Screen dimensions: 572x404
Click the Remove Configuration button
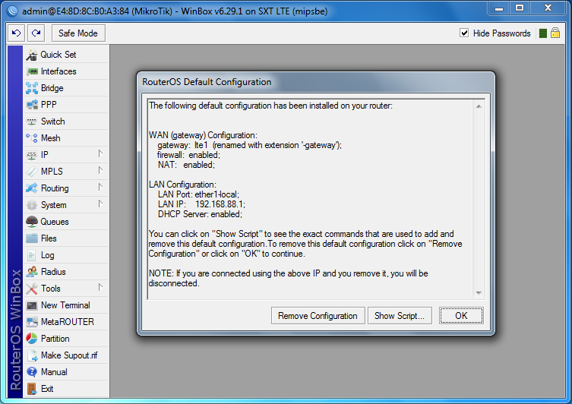pyautogui.click(x=318, y=316)
